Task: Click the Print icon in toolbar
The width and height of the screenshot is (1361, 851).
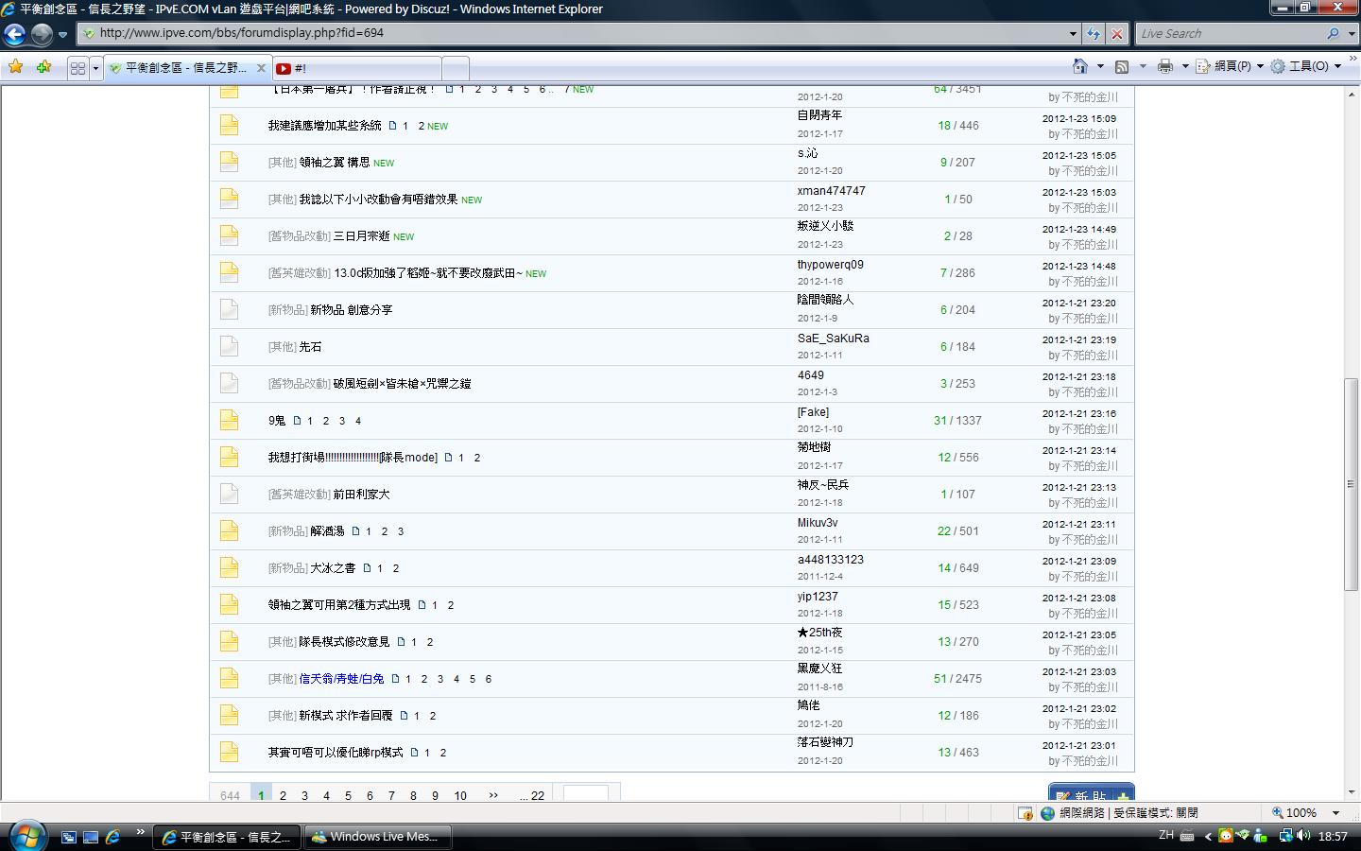Action: (1164, 66)
